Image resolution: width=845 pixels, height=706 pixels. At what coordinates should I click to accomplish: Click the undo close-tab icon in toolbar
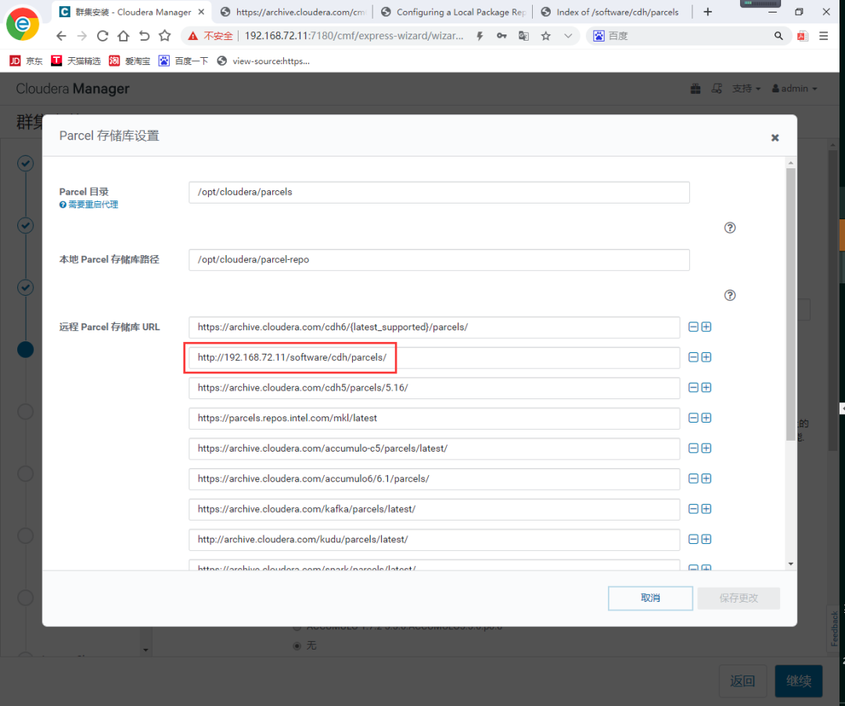[144, 36]
